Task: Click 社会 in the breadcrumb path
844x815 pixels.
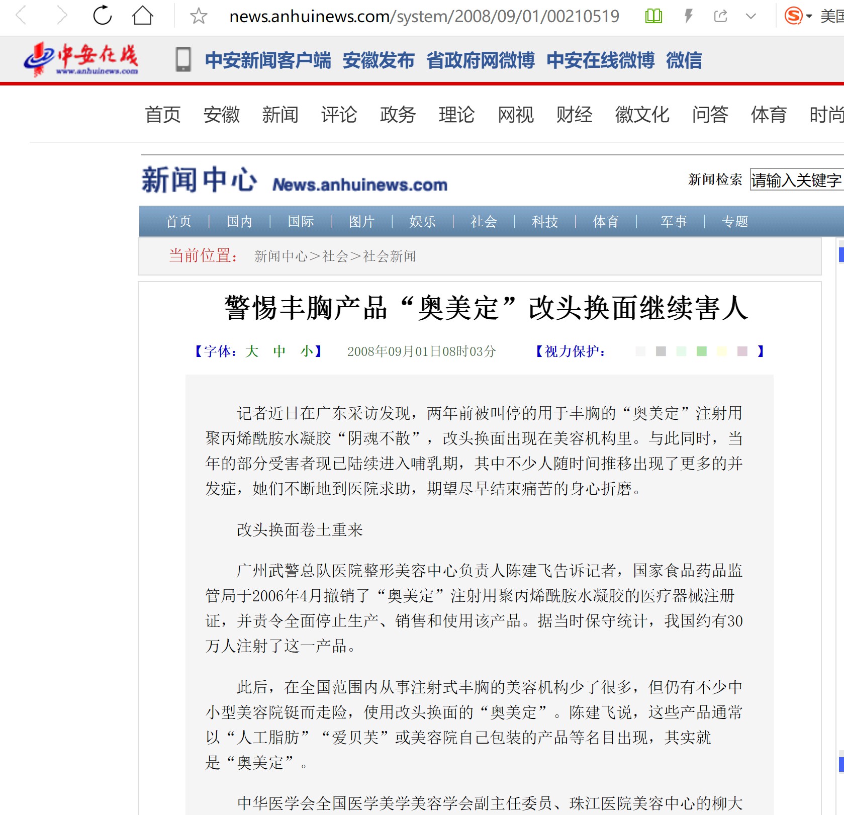Action: point(335,256)
